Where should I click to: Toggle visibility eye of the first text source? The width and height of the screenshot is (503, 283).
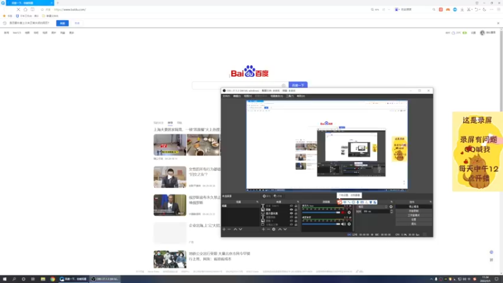[x=291, y=206]
